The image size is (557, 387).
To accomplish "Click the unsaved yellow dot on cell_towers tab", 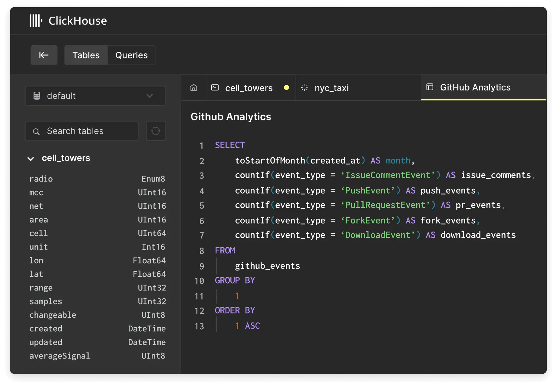I will coord(286,88).
